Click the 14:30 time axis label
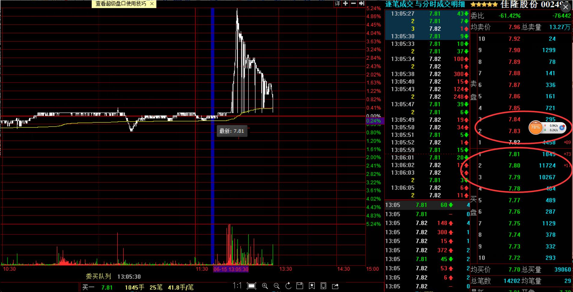 [343, 269]
